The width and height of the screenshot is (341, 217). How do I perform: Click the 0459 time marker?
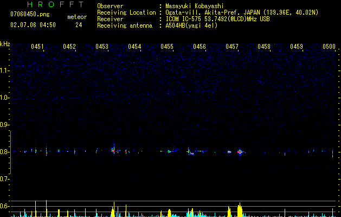point(297,47)
